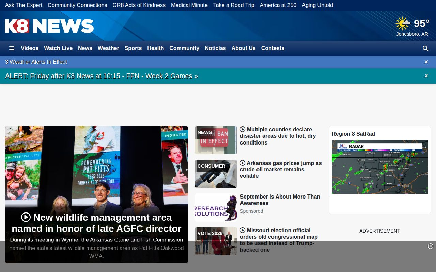Dismiss the Weather Alerts banner
The width and height of the screenshot is (436, 272).
point(426,62)
